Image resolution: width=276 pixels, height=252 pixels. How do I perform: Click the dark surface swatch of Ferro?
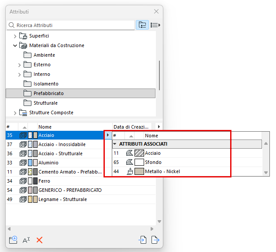click(x=35, y=181)
